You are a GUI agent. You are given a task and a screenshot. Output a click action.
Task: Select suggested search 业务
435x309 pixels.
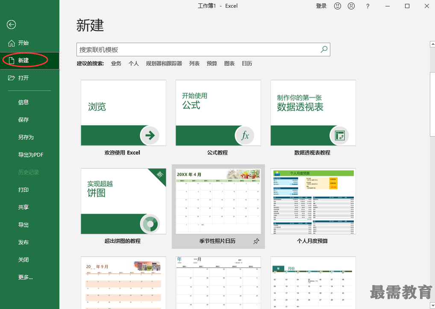pyautogui.click(x=116, y=64)
